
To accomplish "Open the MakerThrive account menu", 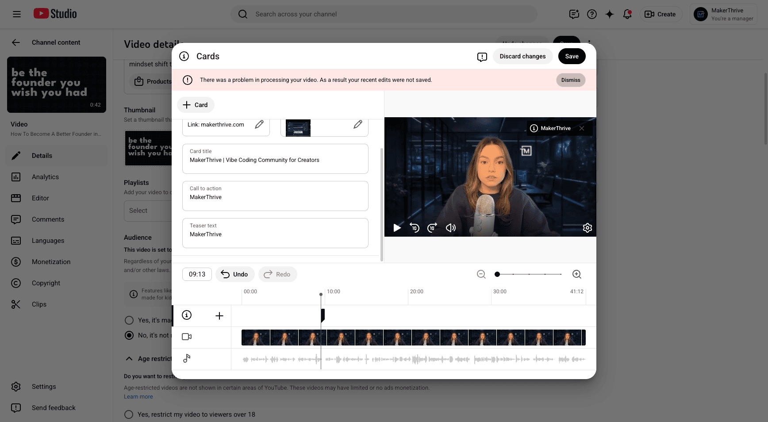I will click(723, 14).
